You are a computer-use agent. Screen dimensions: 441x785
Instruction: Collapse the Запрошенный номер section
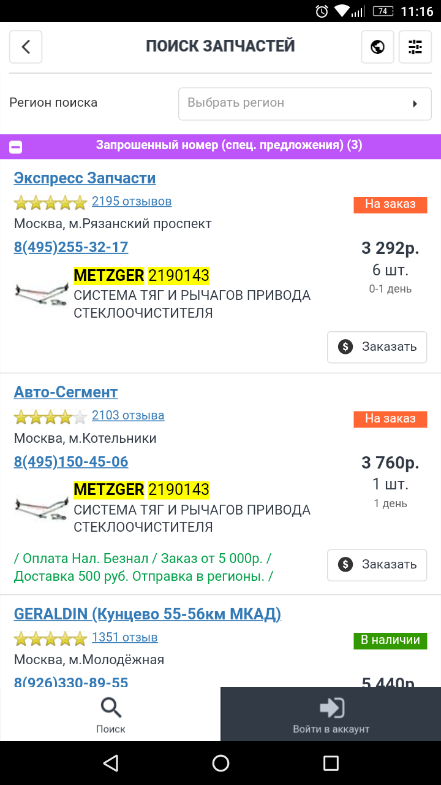(16, 147)
